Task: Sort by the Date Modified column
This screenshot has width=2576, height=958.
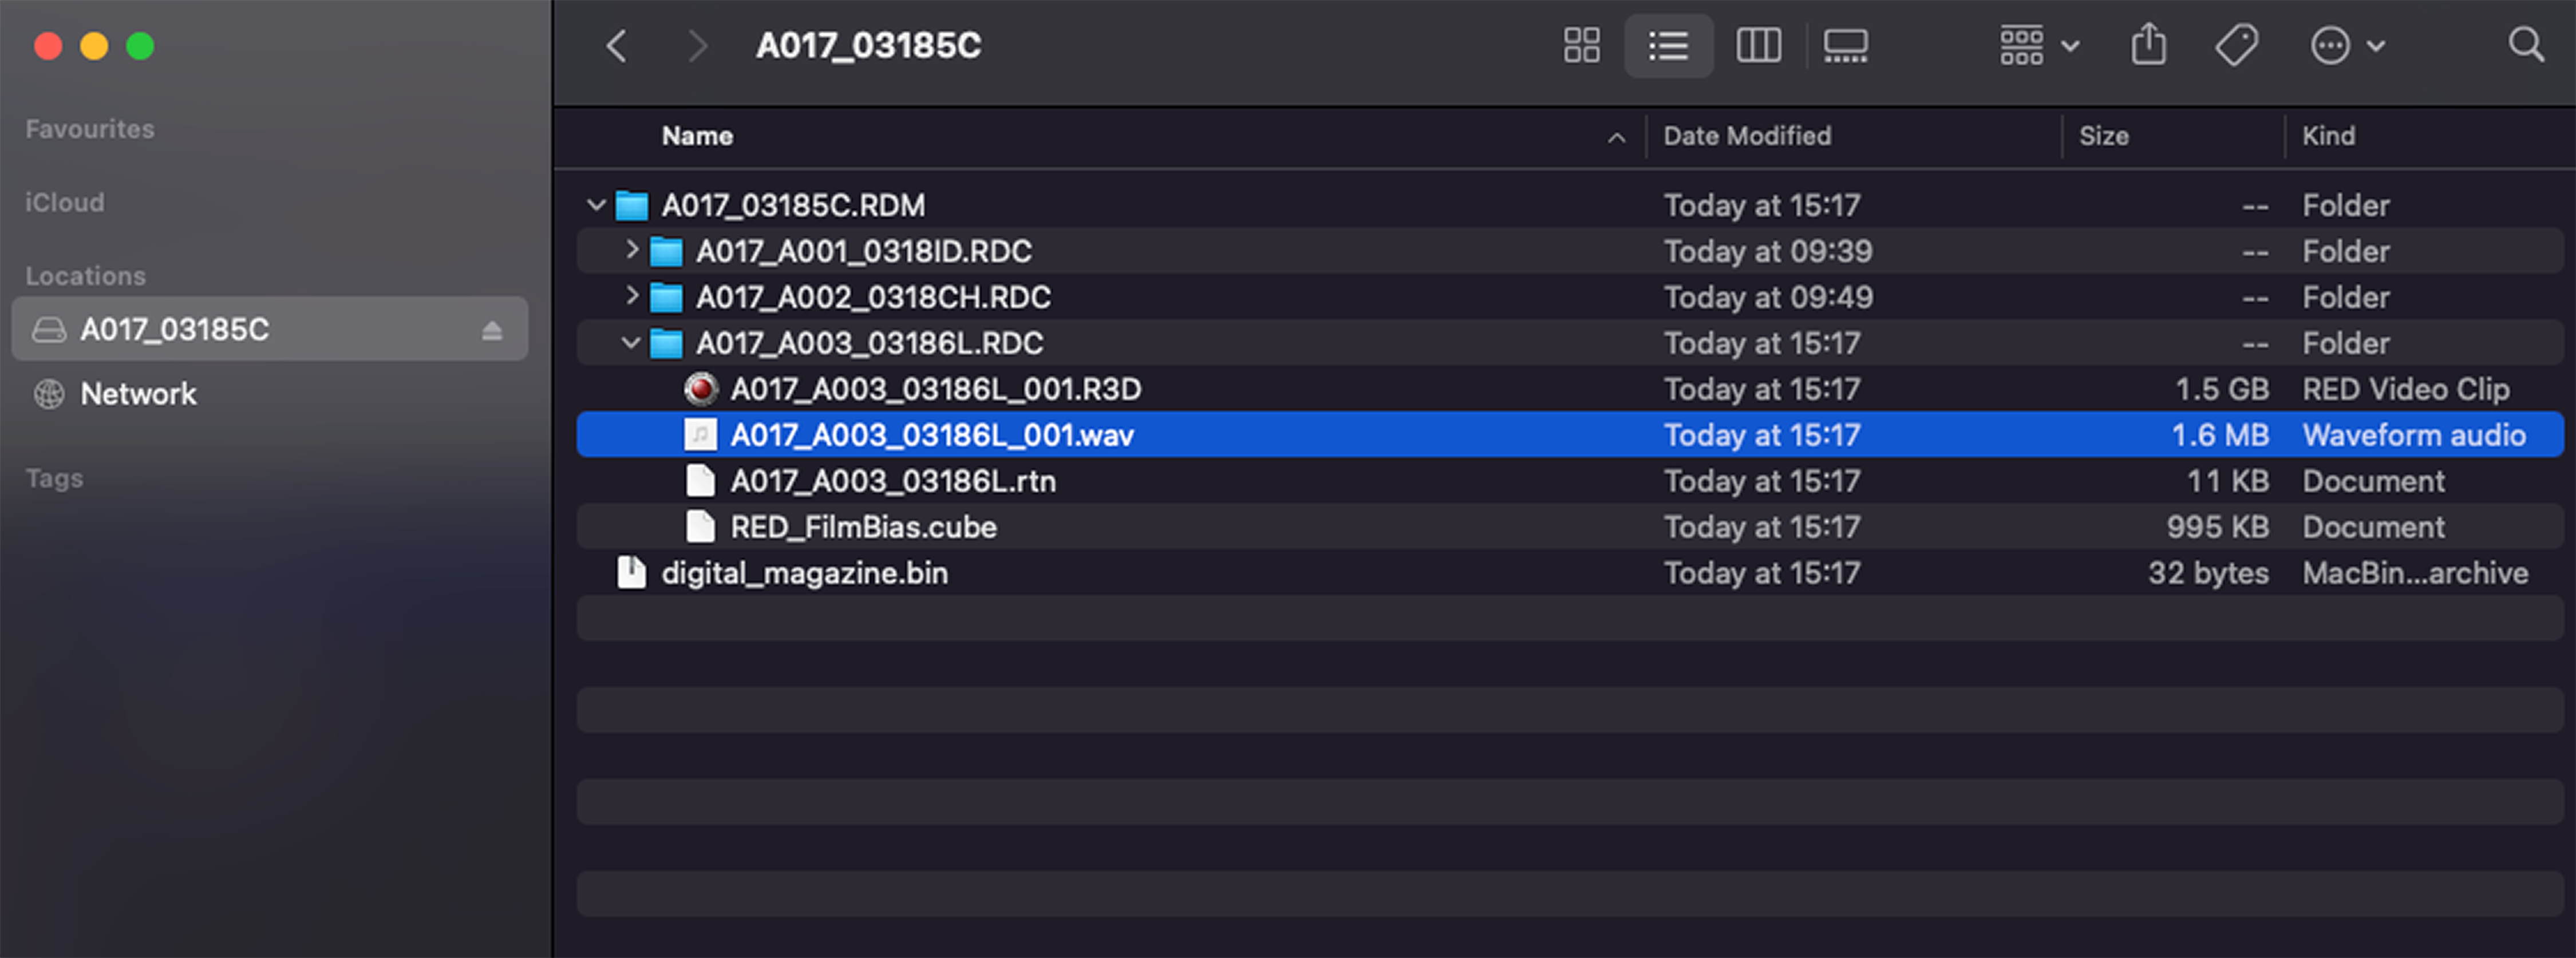Action: [1747, 136]
